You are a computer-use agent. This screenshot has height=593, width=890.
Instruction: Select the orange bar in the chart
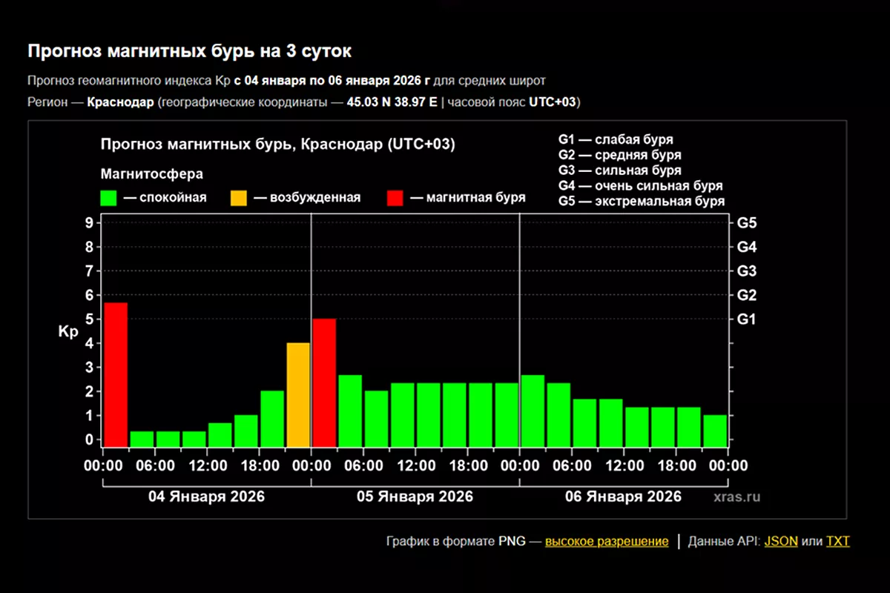(x=298, y=394)
